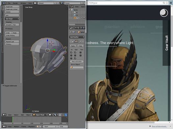This screenshot has width=173, height=129.
Task: Click the timeline Start frame field
Action: (50, 126)
